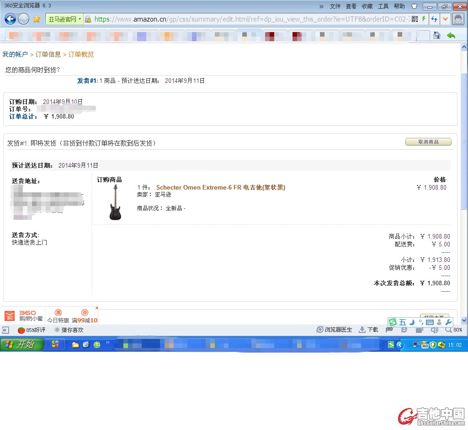Expand the quick launch overflow chevron
Viewport: 468px width, 430px height.
click(108, 343)
